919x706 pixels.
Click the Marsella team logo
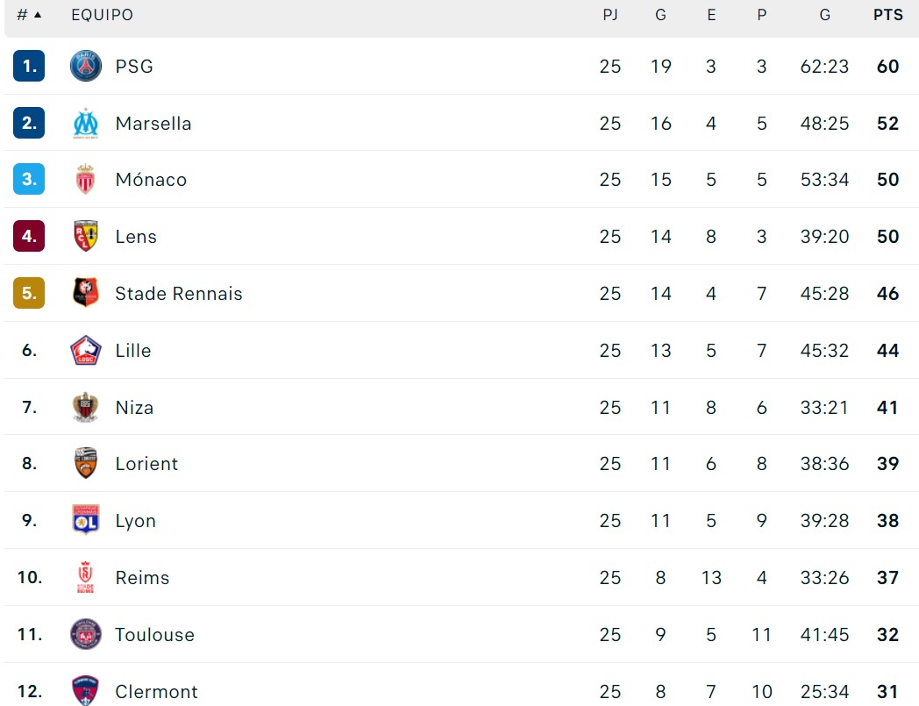coord(86,124)
